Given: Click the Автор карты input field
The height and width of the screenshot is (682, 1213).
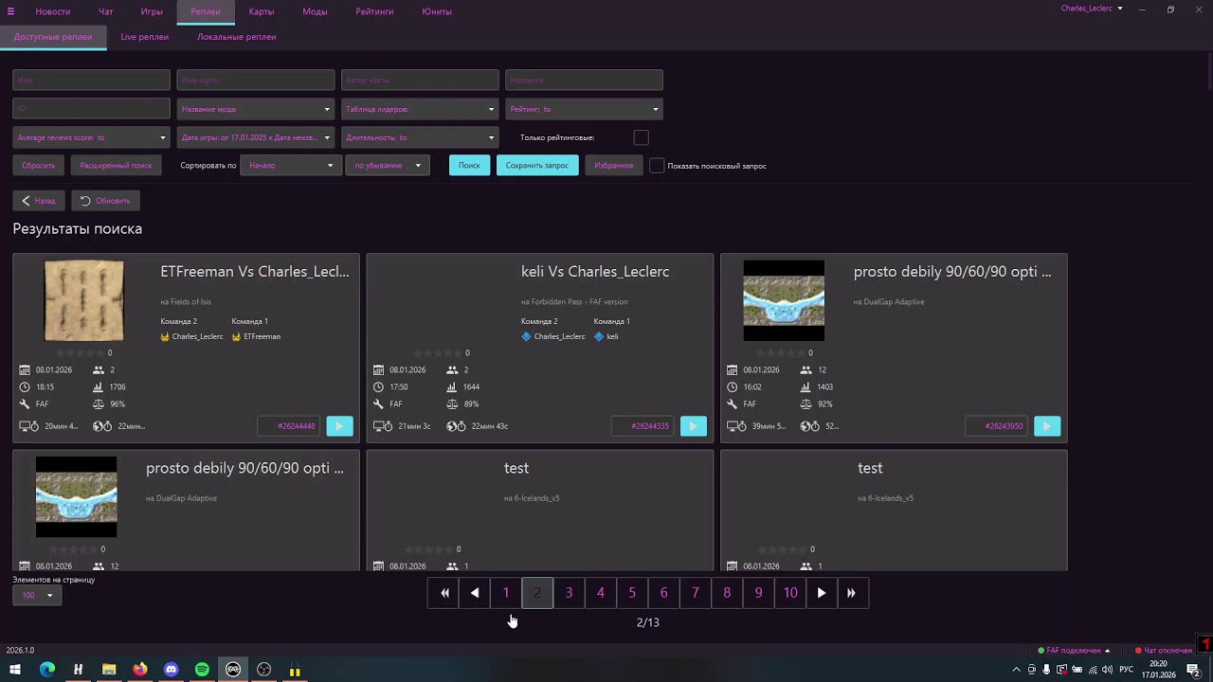Looking at the screenshot, I should pos(420,81).
